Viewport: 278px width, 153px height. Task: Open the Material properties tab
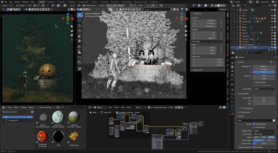pos(232,114)
